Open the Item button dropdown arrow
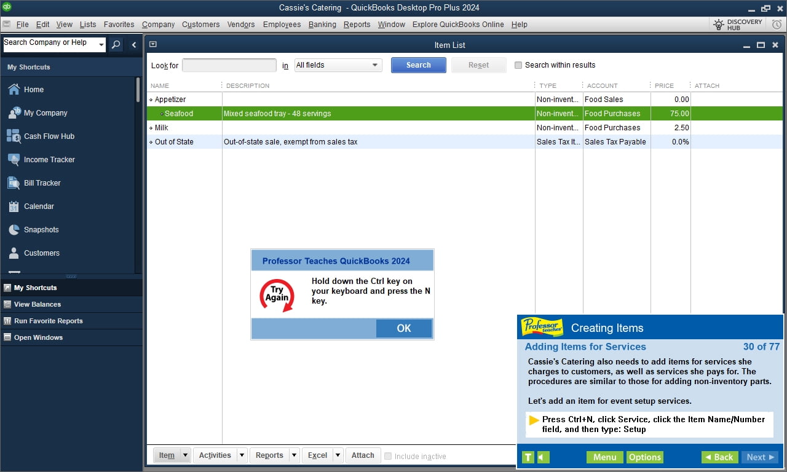Viewport: 787px width, 472px height. 185,455
